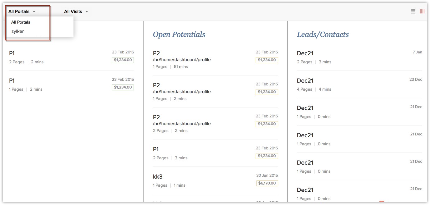Open the P2 visit with 2 Pages
The width and height of the screenshot is (430, 205).
[x=156, y=117]
